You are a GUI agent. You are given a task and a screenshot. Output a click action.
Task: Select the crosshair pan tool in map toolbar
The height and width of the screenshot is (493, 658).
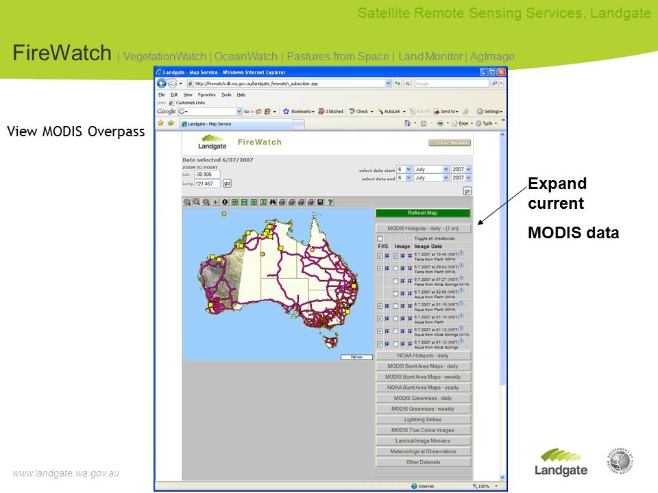[215, 202]
